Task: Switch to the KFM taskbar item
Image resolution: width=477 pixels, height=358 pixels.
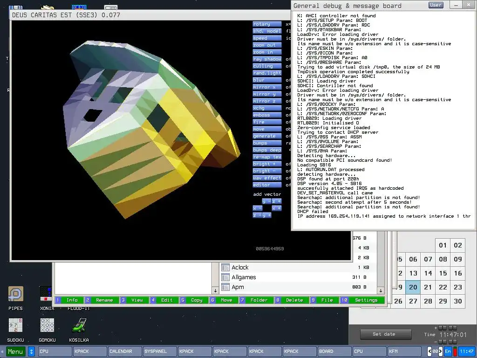Action: pos(404,351)
